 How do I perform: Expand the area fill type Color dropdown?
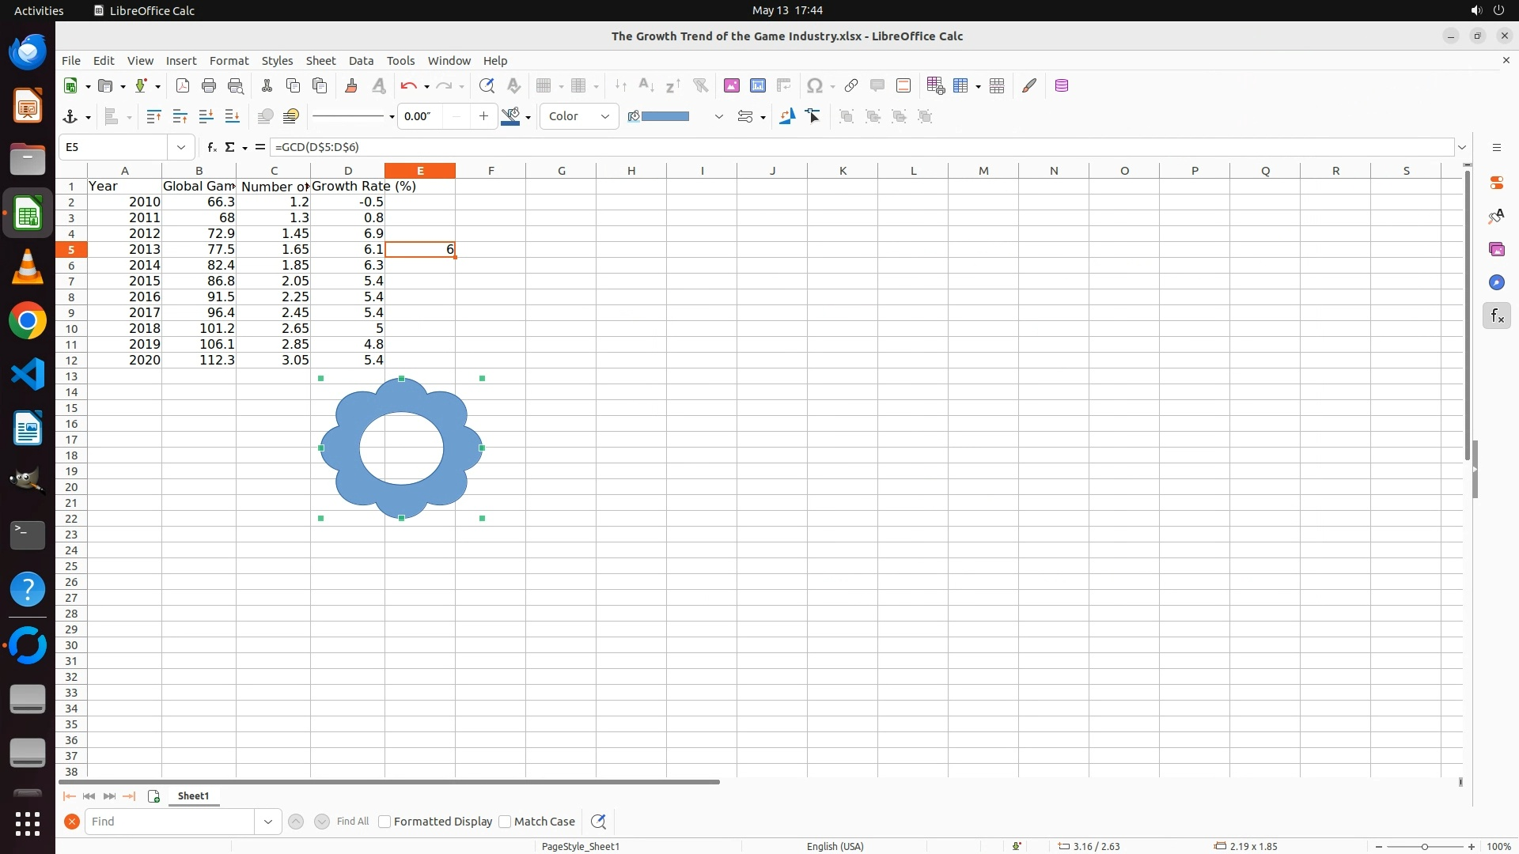(x=605, y=117)
